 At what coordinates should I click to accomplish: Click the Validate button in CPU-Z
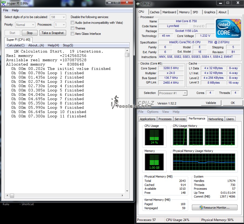[x=211, y=103]
